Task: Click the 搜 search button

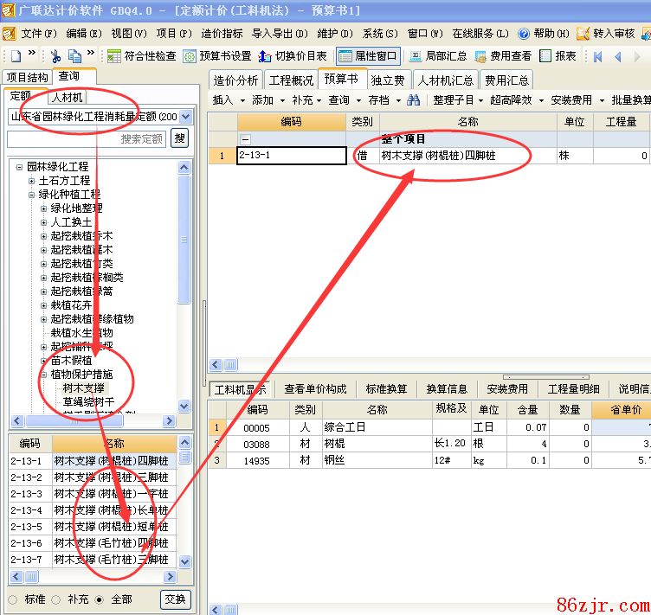Action: tap(179, 138)
